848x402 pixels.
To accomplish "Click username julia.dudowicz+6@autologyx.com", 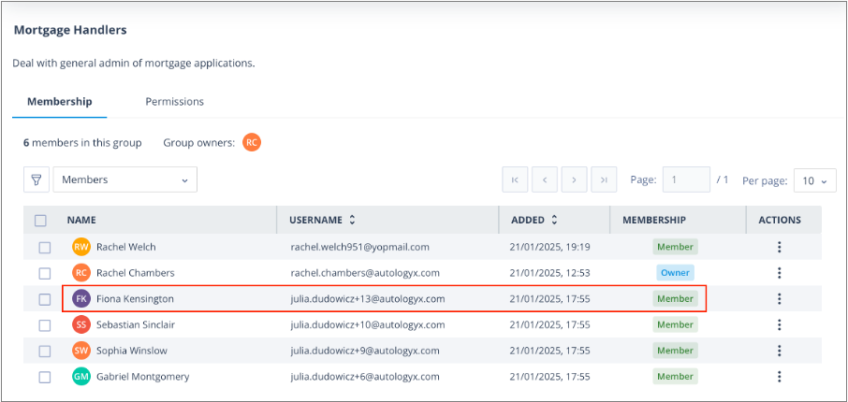I will click(365, 377).
